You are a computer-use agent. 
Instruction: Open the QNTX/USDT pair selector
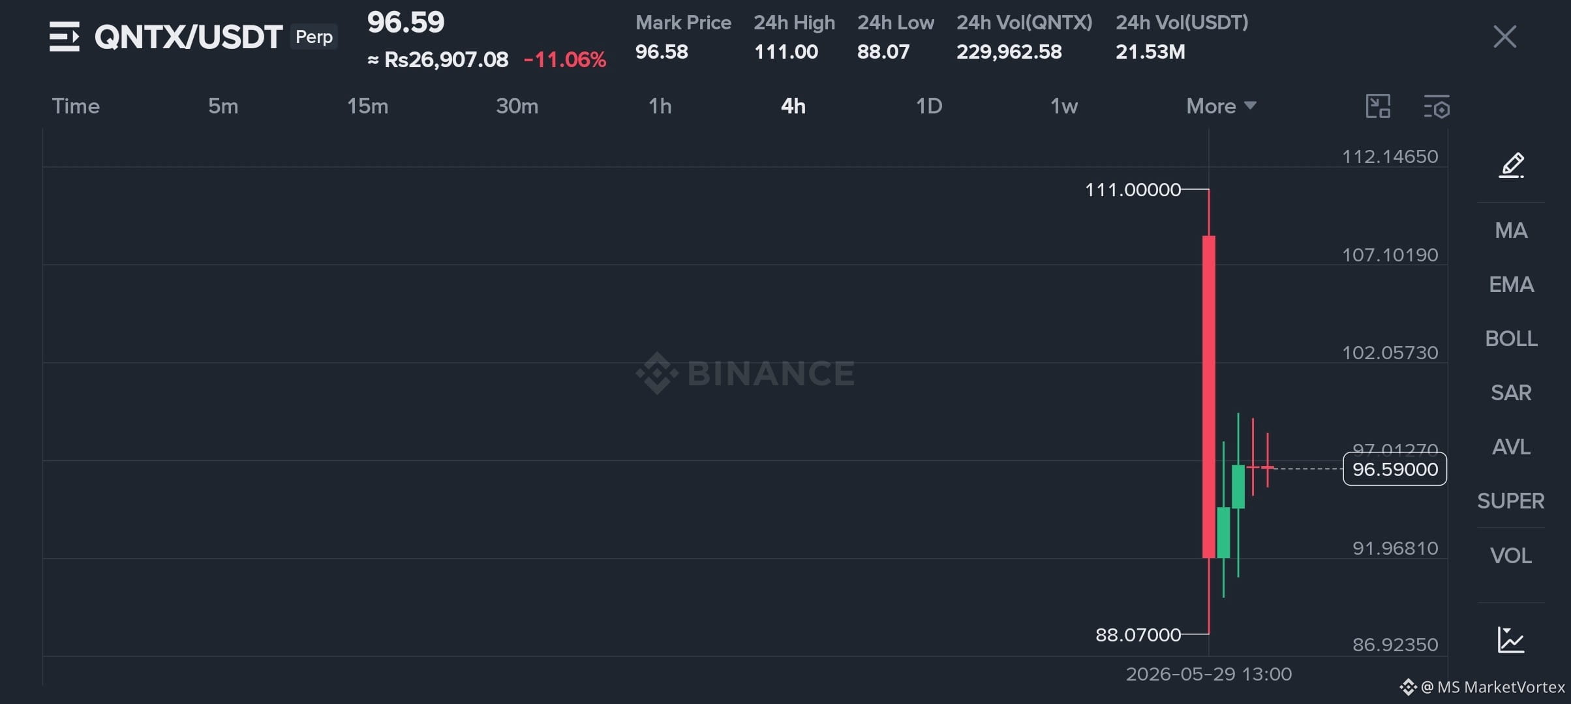click(188, 37)
